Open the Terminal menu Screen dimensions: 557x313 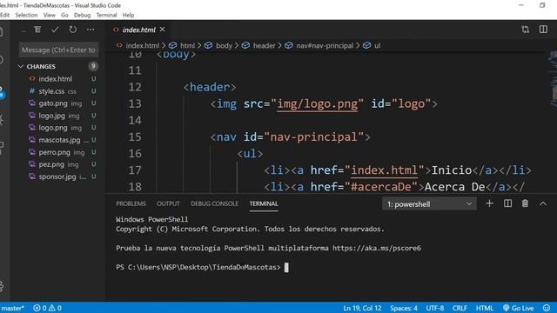click(106, 15)
